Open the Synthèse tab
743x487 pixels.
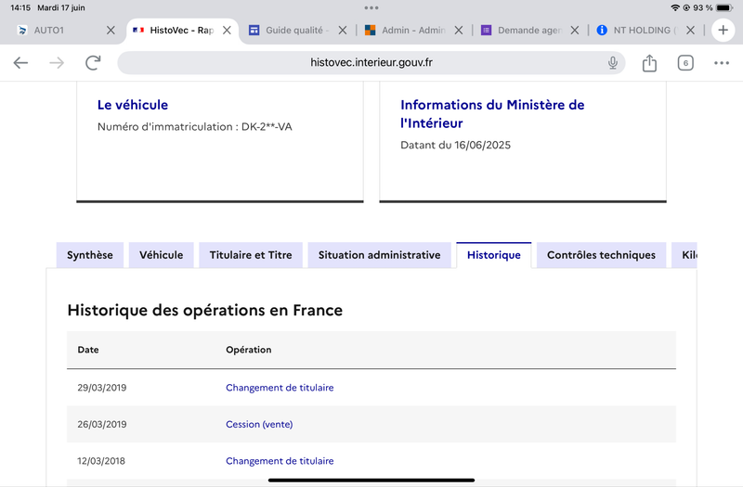(90, 255)
